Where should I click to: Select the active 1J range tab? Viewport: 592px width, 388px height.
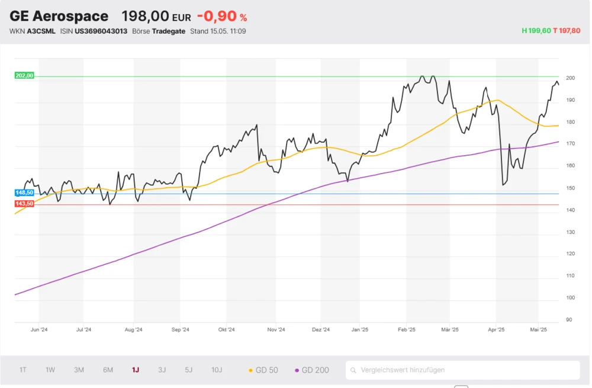click(x=136, y=370)
